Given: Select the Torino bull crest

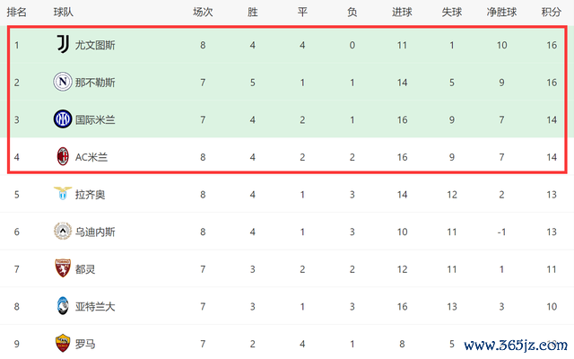Looking at the screenshot, I should pos(63,268).
